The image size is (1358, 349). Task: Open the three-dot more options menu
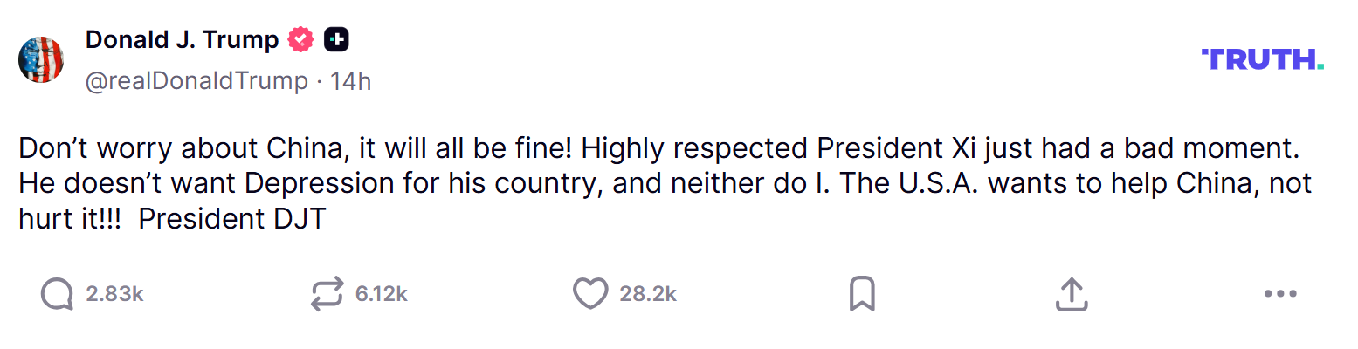coord(1280,295)
